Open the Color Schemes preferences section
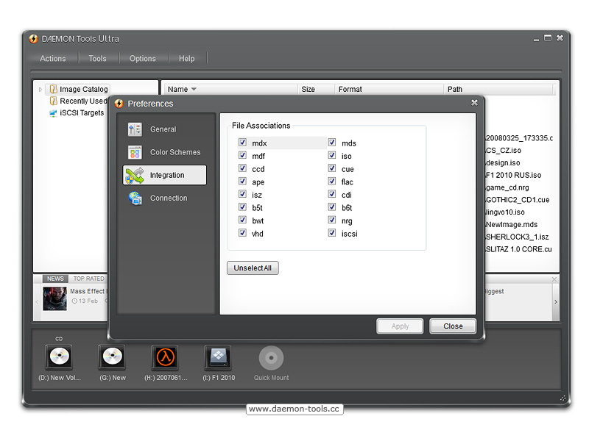Screen dimensions: 589x441 (164, 152)
